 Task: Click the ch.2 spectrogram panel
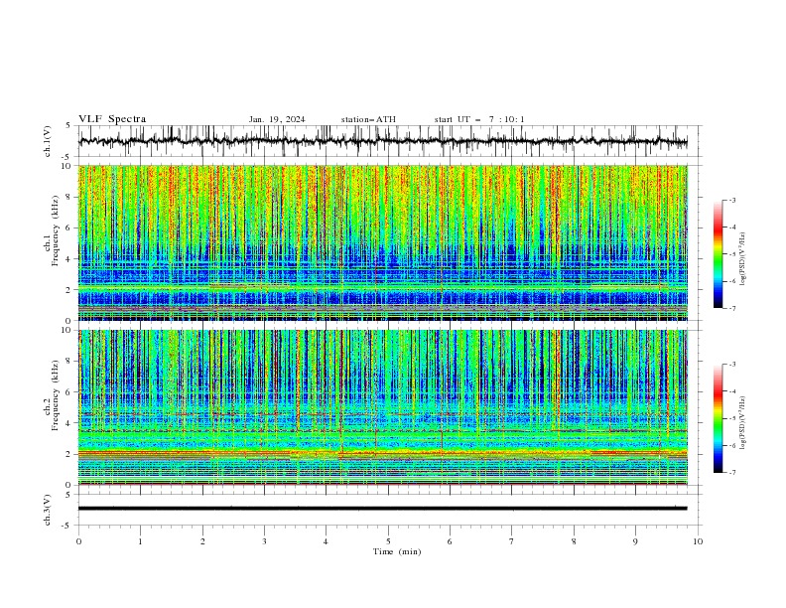coord(382,407)
